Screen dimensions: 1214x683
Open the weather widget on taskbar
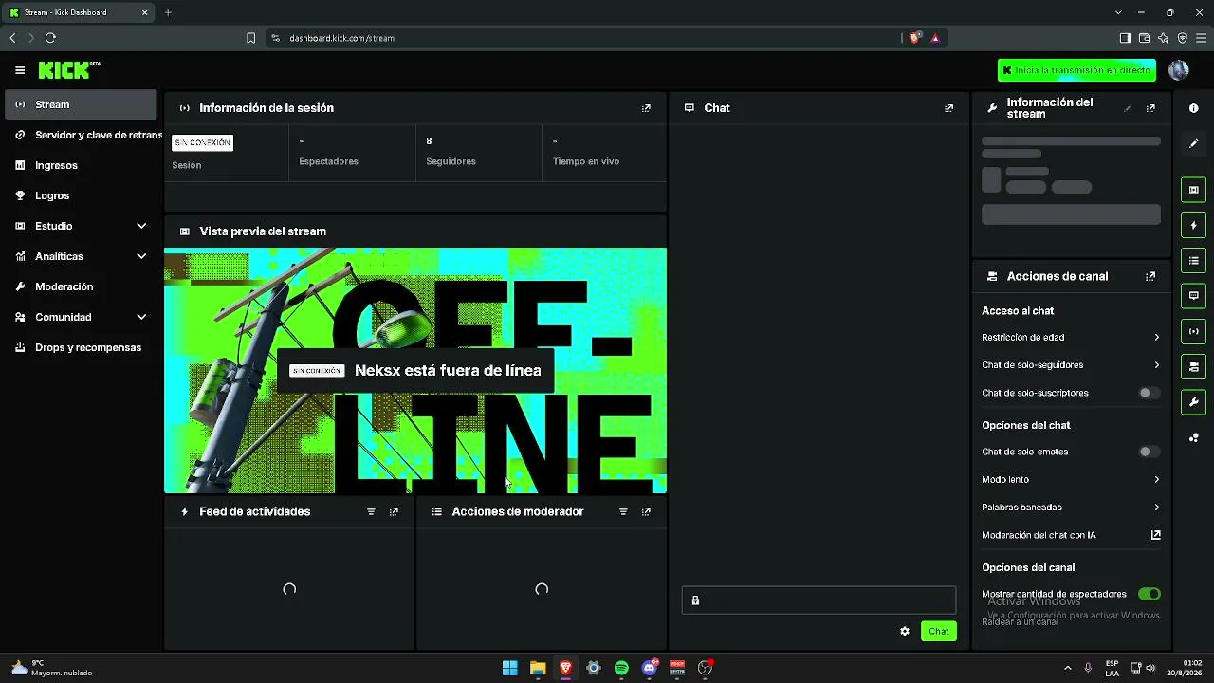click(52, 668)
